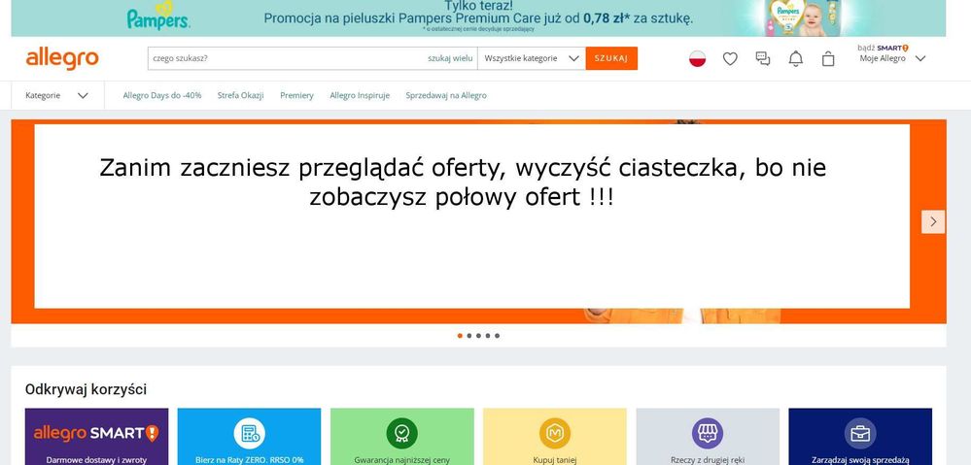Viewport: 971px width, 465px height.
Task: Click the second-hand items shop icon
Action: (708, 433)
